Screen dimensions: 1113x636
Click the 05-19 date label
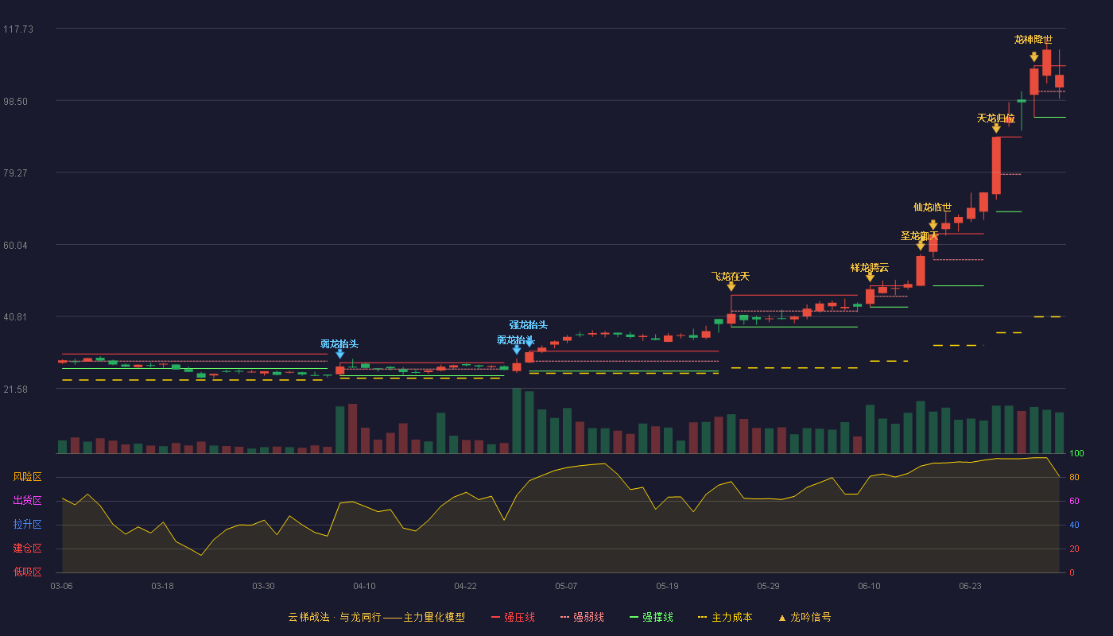point(667,586)
